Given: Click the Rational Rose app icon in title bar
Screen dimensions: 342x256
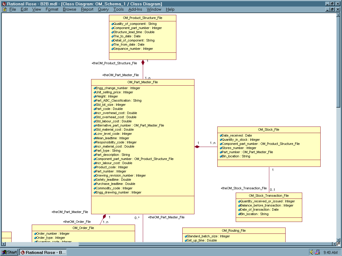Looking at the screenshot, I should pyautogui.click(x=4, y=4).
